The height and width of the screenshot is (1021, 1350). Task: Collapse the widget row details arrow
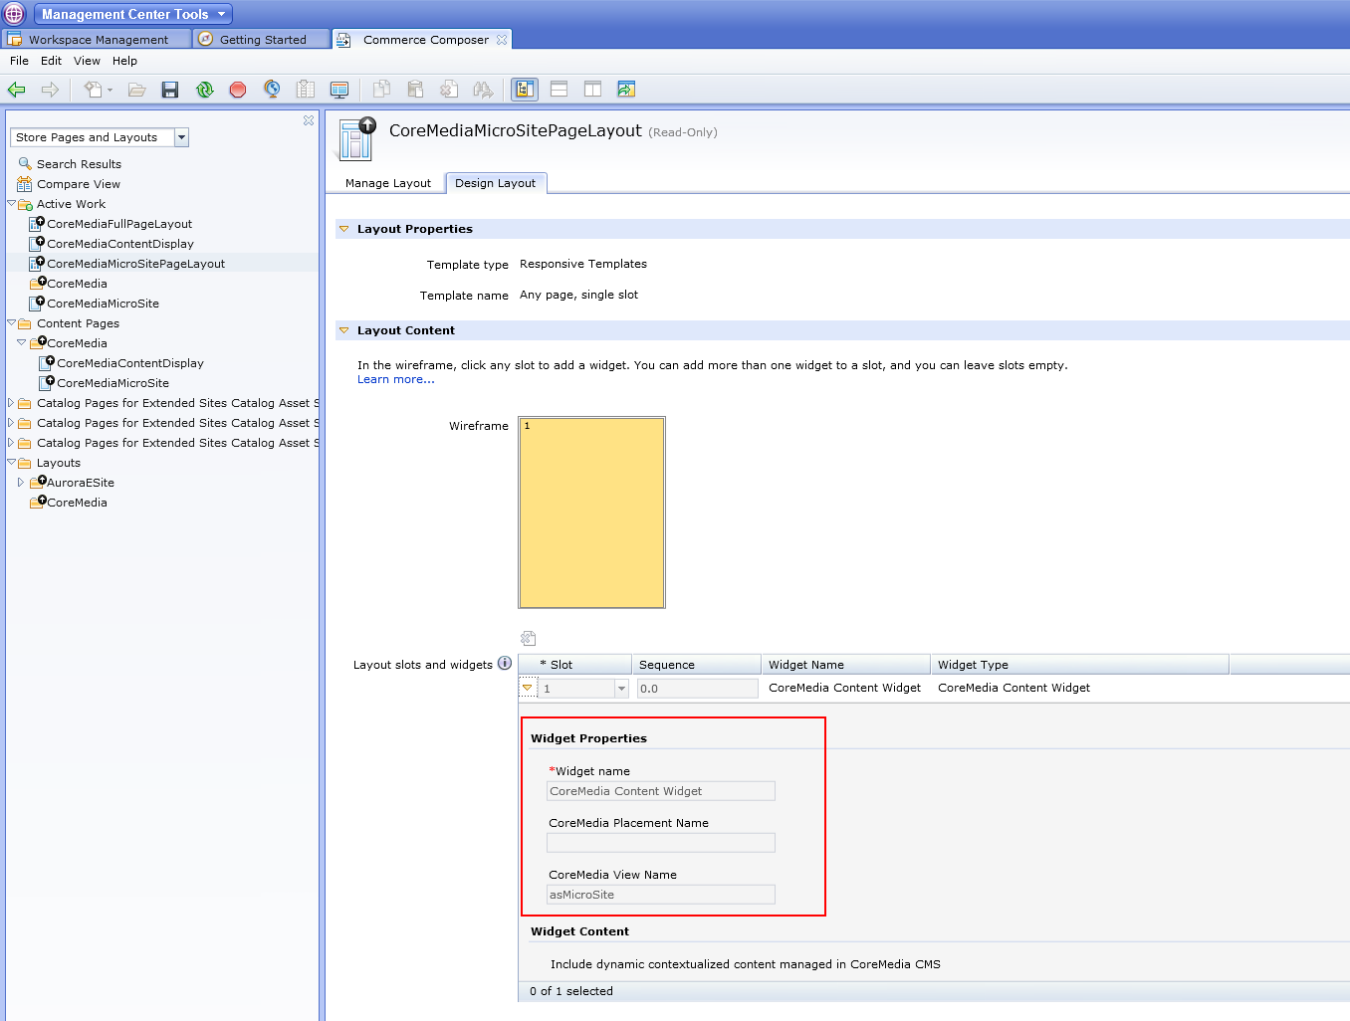click(528, 688)
